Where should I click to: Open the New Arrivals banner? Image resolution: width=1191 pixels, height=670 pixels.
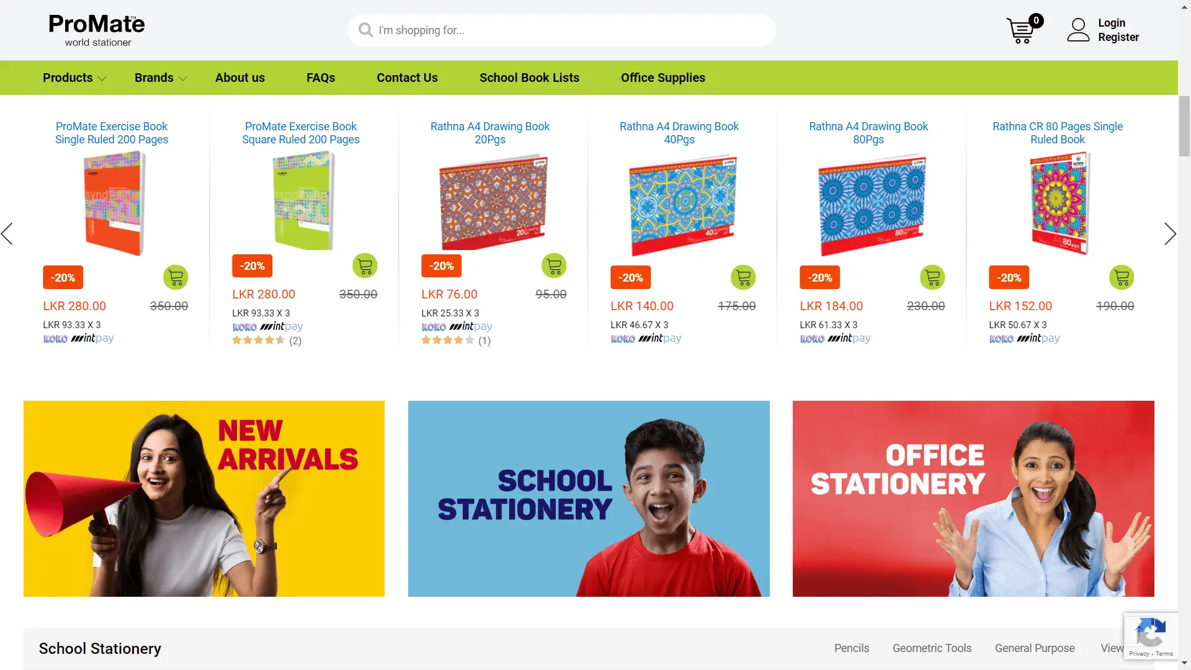coord(204,499)
